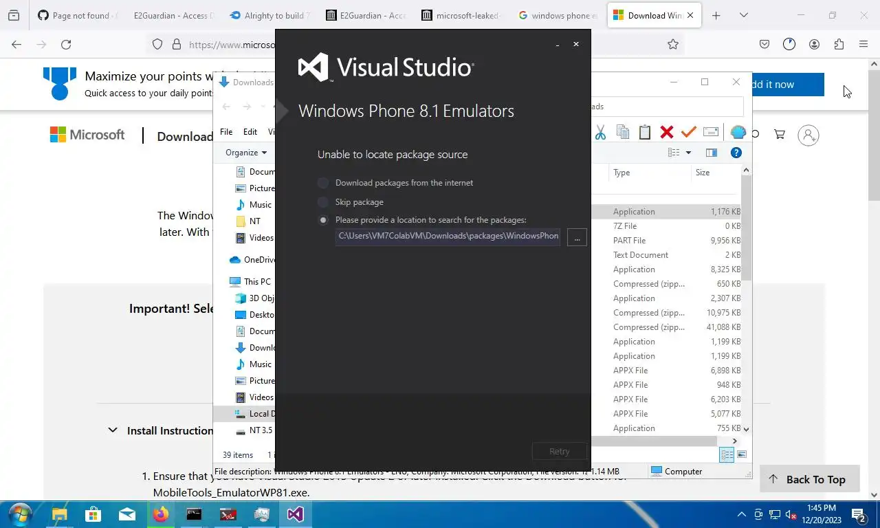This screenshot has height=528, width=880.
Task: Select the 7Z File row in Explorer
Action: point(666,226)
